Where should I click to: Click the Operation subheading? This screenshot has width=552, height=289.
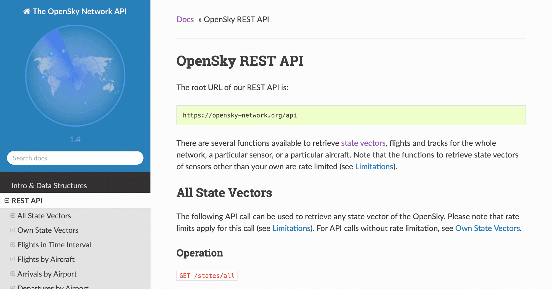click(x=200, y=253)
